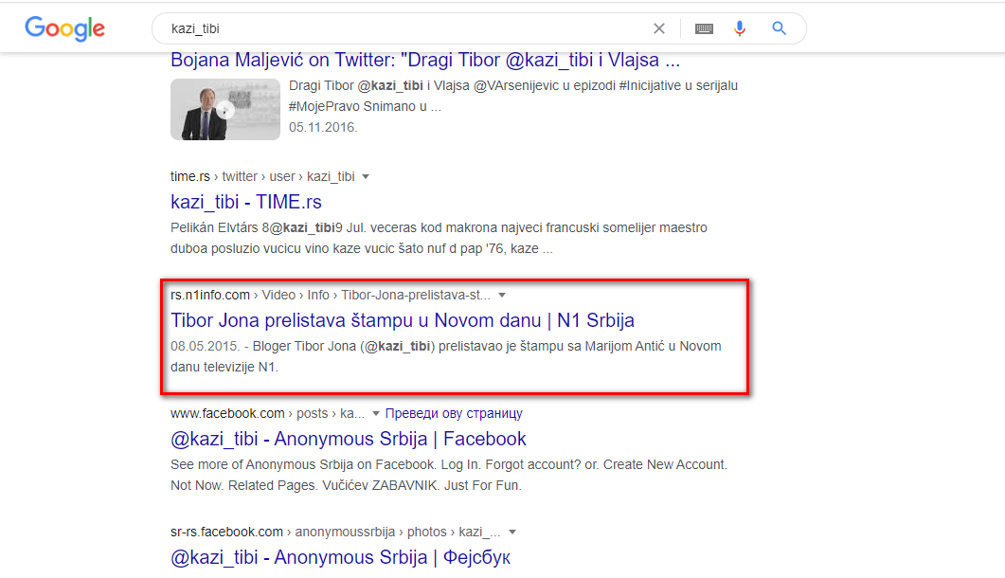This screenshot has width=1005, height=578.
Task: Open the on-screen keyboard input tool
Action: [x=704, y=28]
